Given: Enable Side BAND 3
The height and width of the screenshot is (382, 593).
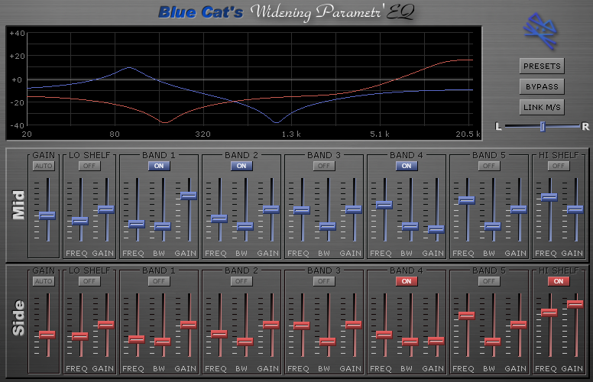Looking at the screenshot, I should [x=324, y=281].
